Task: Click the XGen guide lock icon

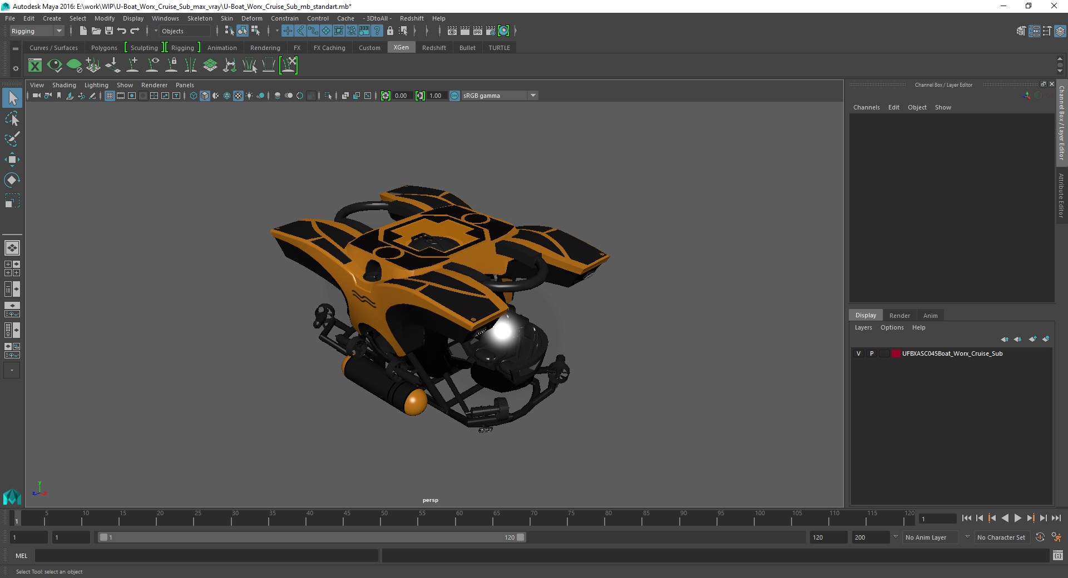Action: tap(172, 66)
